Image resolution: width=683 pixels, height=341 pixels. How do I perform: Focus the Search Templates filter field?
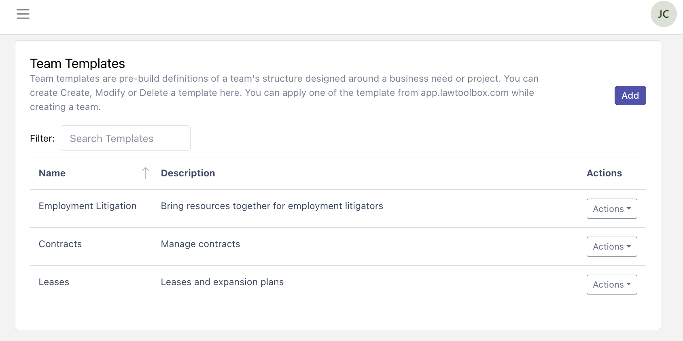pyautogui.click(x=125, y=138)
